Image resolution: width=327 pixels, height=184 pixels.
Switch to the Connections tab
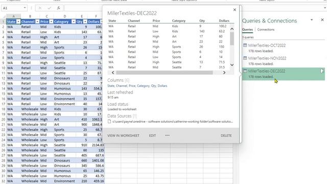coord(266,30)
